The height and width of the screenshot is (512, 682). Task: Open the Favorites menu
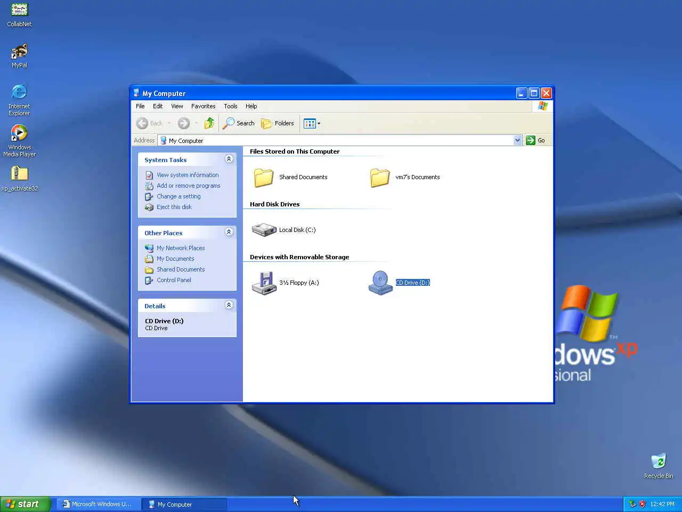(x=204, y=106)
